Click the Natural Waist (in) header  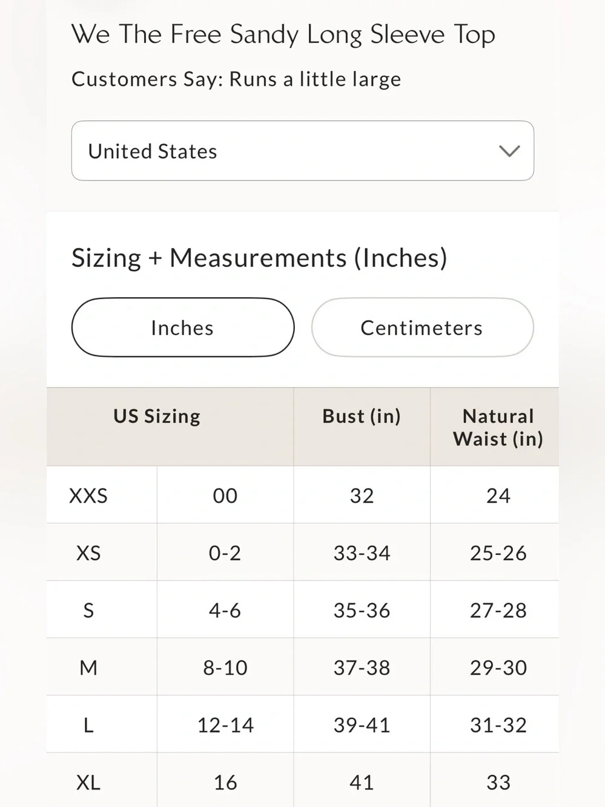(x=498, y=427)
